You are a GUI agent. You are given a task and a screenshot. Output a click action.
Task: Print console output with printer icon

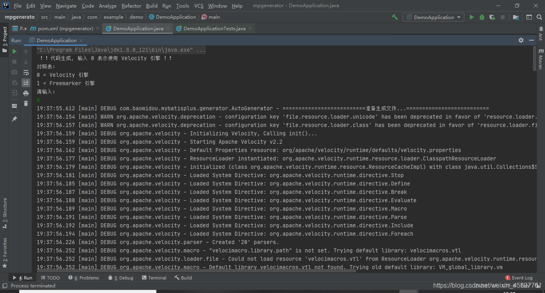tap(26, 93)
